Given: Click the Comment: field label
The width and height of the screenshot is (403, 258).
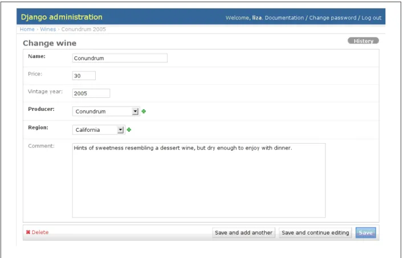Looking at the screenshot, I should [41, 146].
